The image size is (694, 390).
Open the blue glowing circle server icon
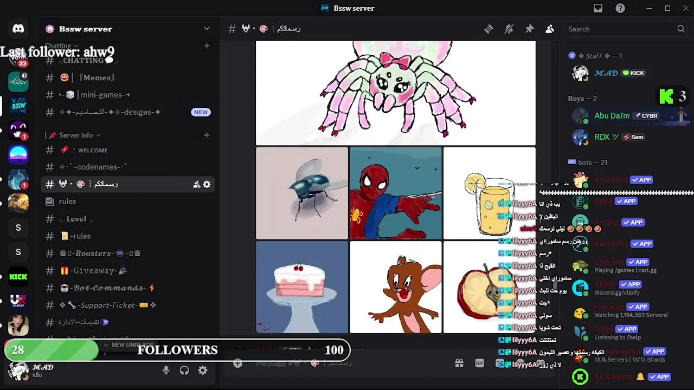18,154
